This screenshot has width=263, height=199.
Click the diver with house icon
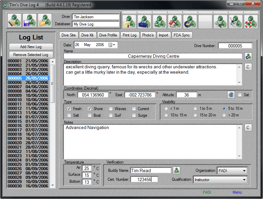(x=175, y=22)
